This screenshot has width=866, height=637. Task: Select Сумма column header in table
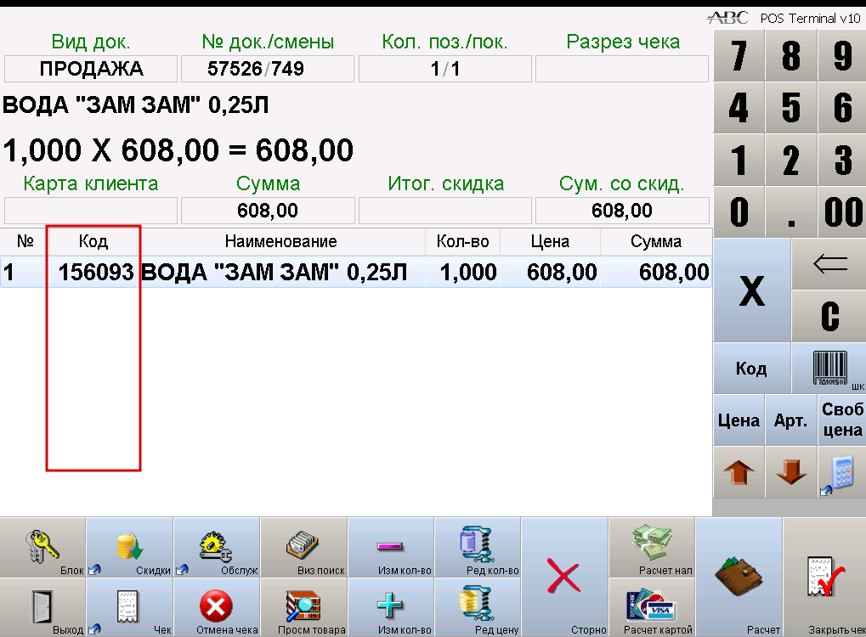click(x=655, y=241)
